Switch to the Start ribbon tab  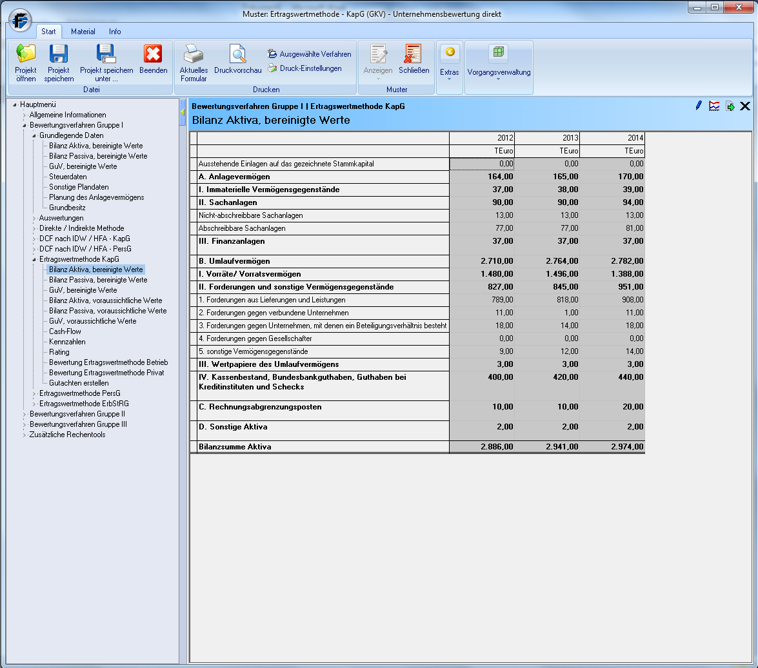48,32
